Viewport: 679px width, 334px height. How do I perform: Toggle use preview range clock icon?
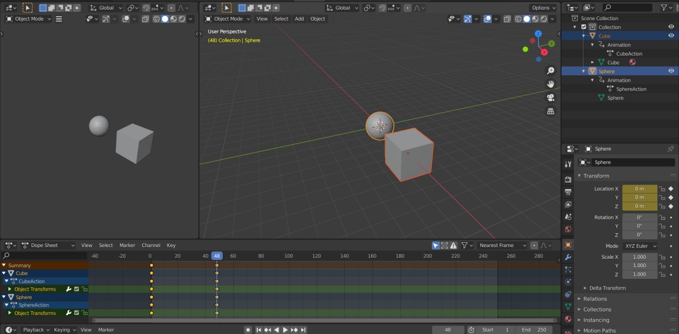pos(472,330)
